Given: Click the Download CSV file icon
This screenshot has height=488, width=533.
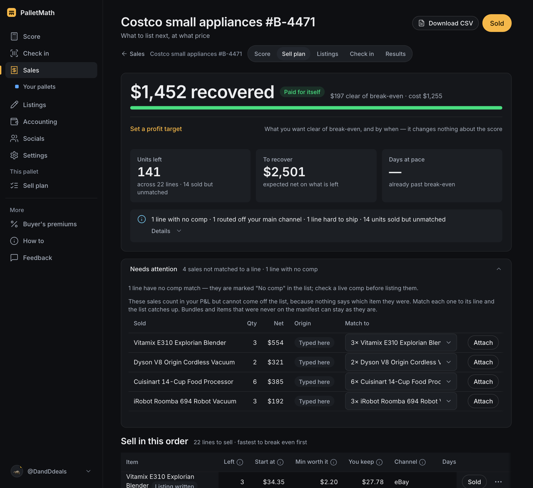Looking at the screenshot, I should [422, 23].
